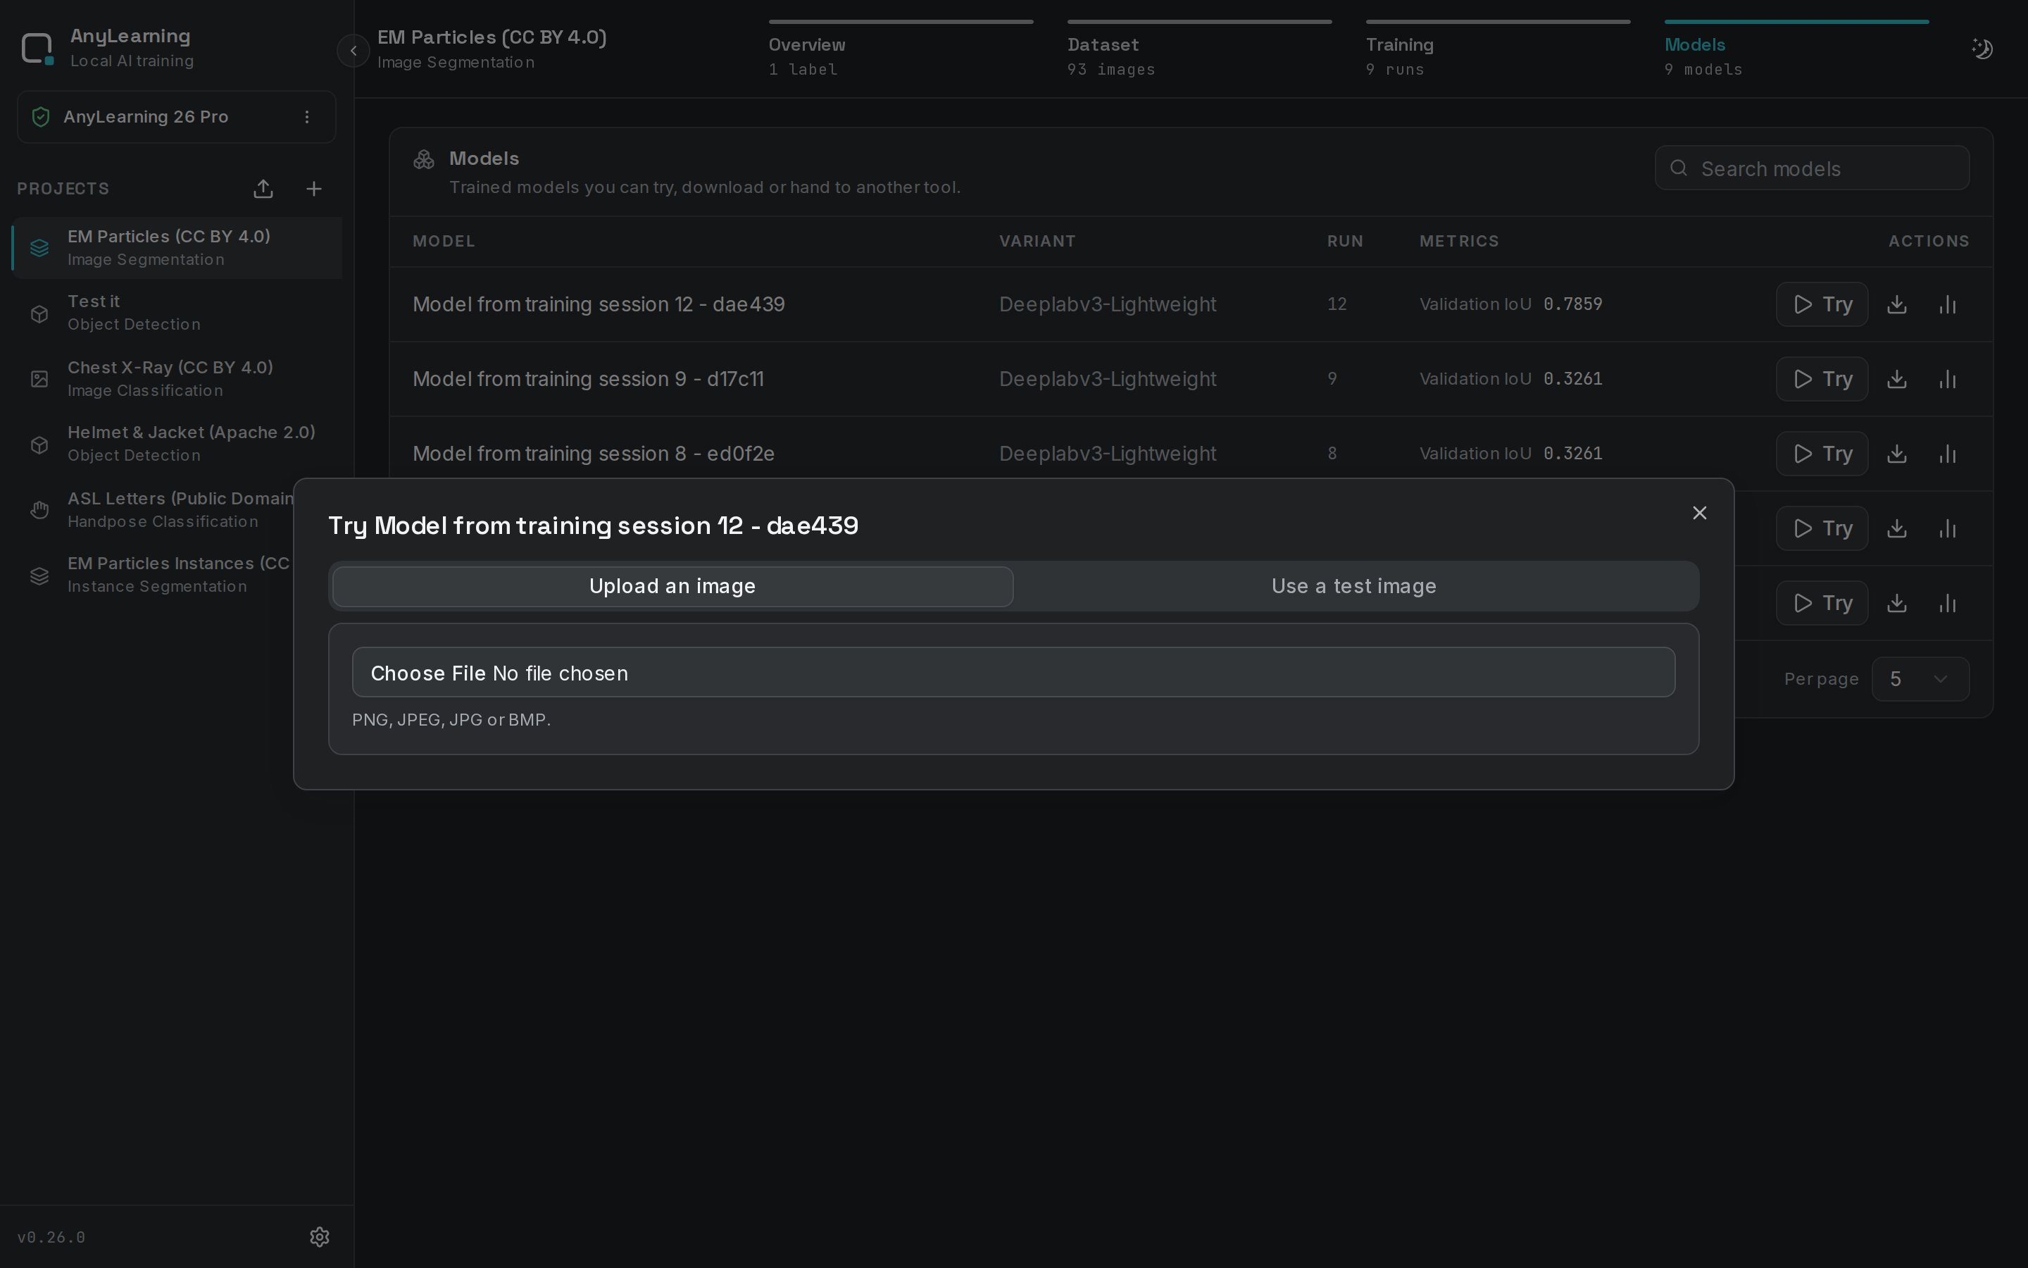
Task: Try the model from training session 8
Action: (x=1822, y=454)
